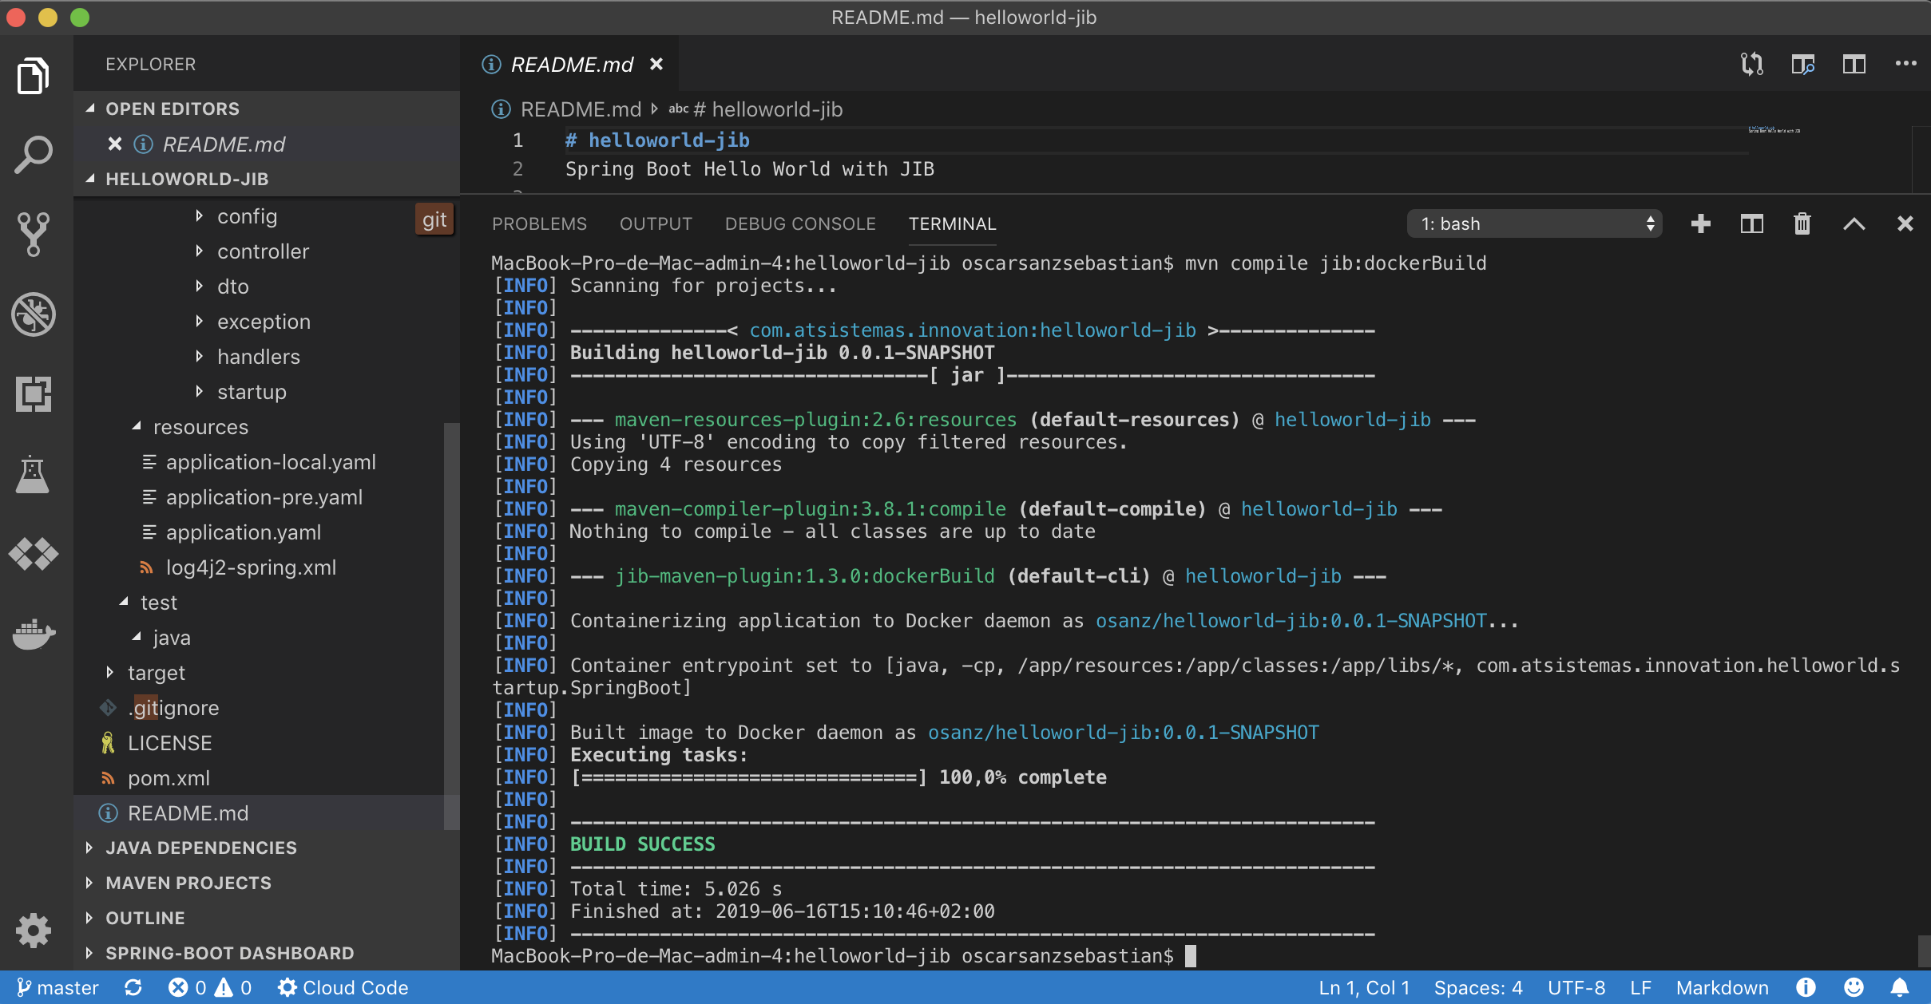
Task: Create a new terminal with plus icon
Action: [x=1700, y=224]
